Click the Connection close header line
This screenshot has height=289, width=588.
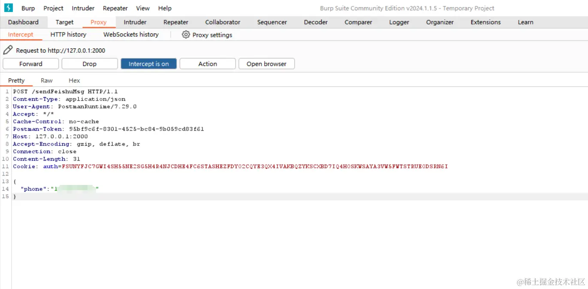click(45, 152)
